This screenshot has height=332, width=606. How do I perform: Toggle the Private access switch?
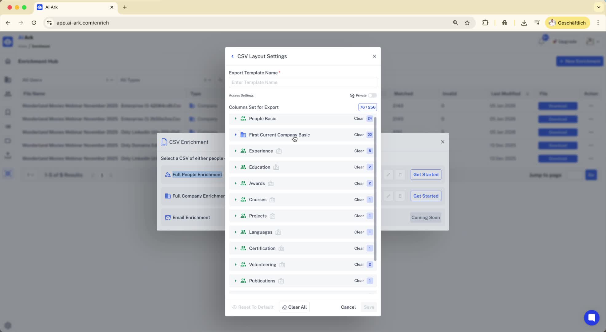tap(372, 95)
